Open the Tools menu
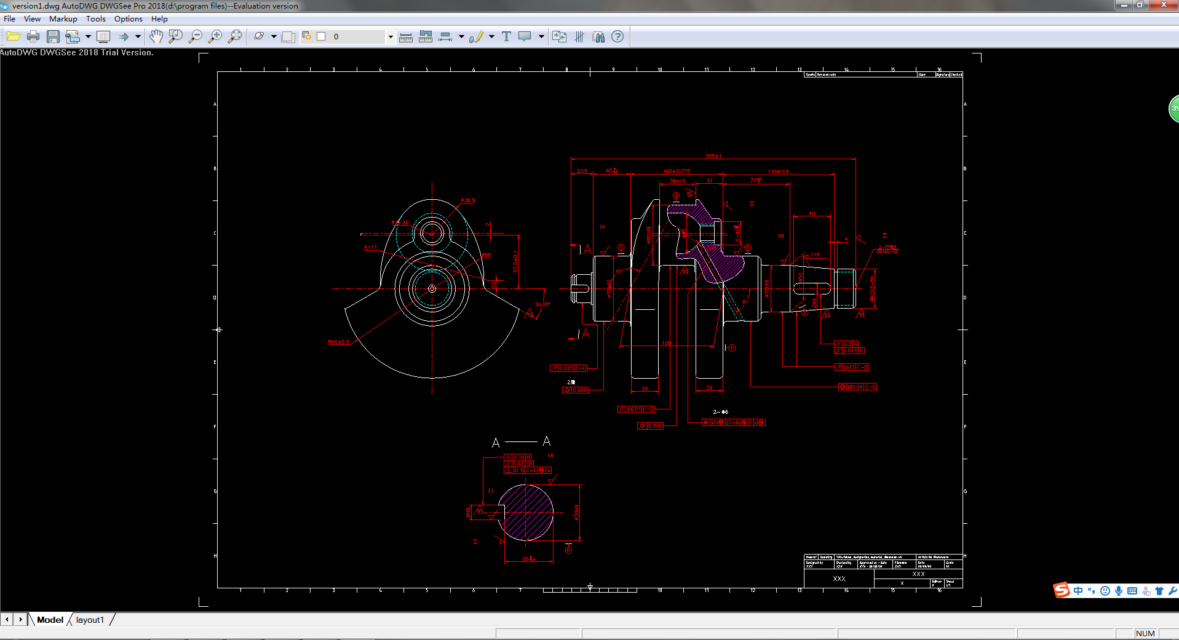 pos(95,19)
